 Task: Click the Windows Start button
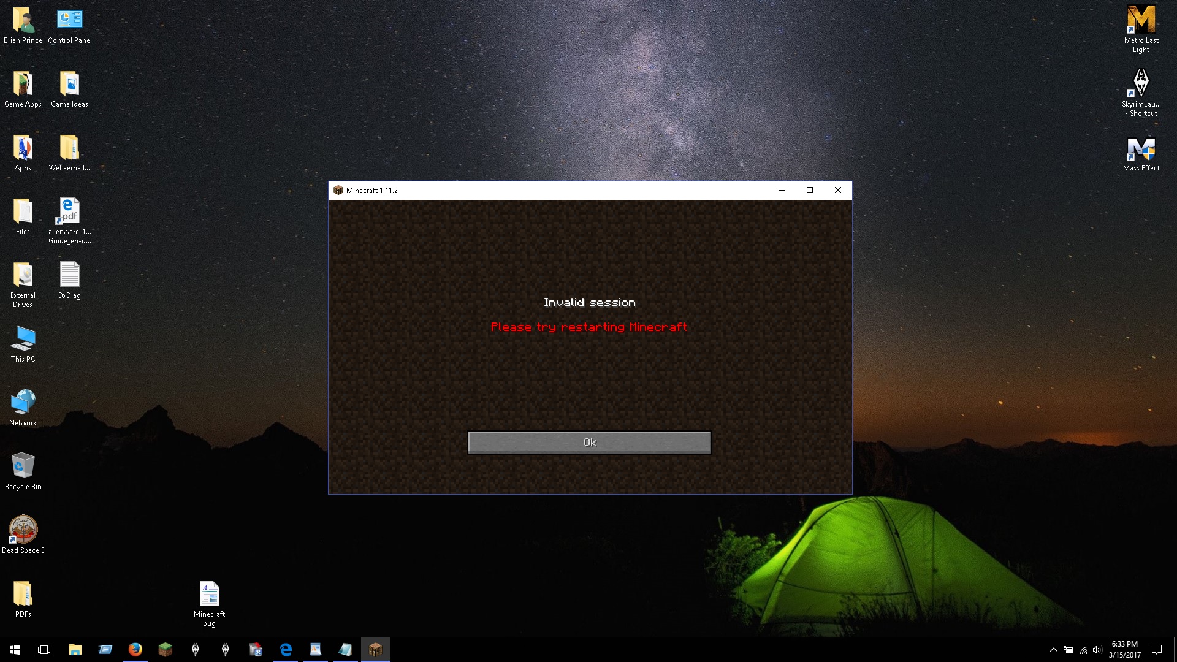point(15,649)
